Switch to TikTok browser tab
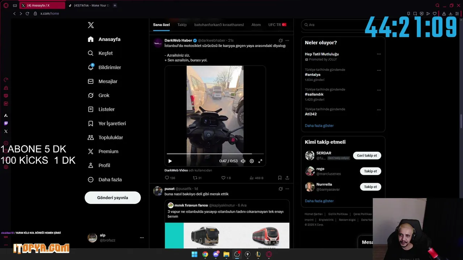The image size is (463, 260). (x=89, y=5)
